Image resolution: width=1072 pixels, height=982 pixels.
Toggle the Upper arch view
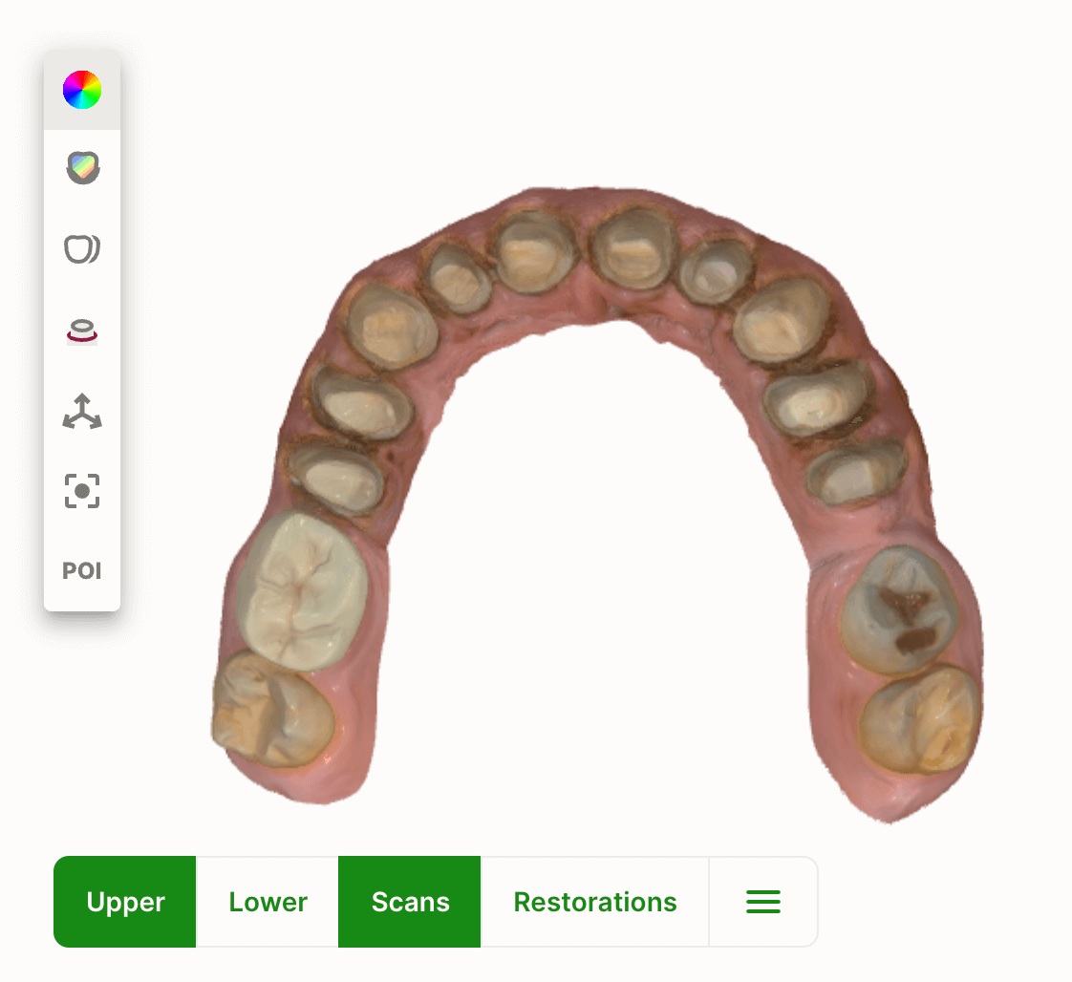(x=125, y=902)
